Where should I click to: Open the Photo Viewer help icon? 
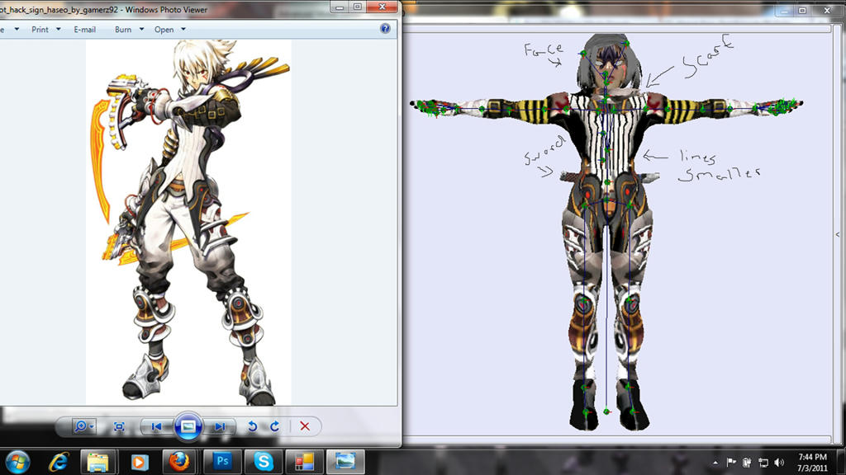pyautogui.click(x=385, y=29)
